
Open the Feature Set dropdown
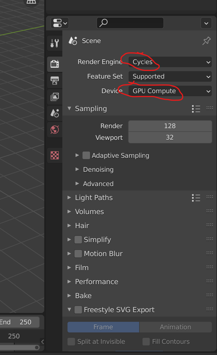170,77
